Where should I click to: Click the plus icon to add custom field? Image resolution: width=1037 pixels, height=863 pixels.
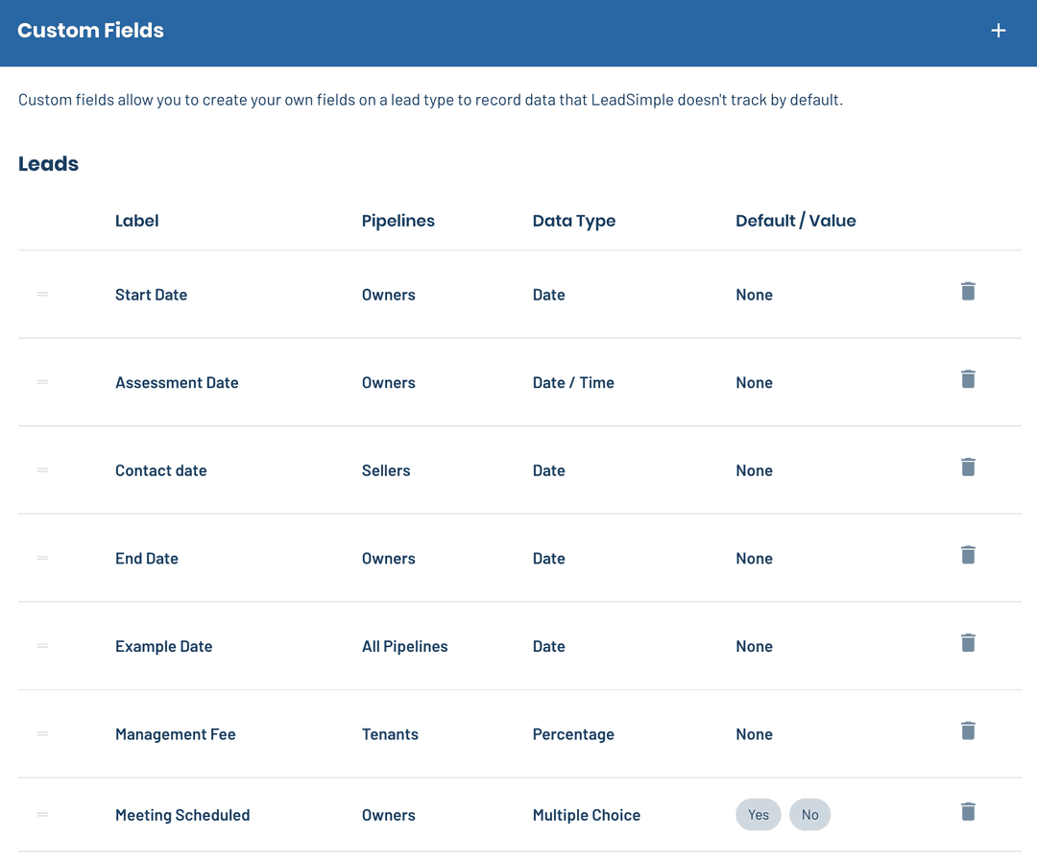[x=999, y=31]
